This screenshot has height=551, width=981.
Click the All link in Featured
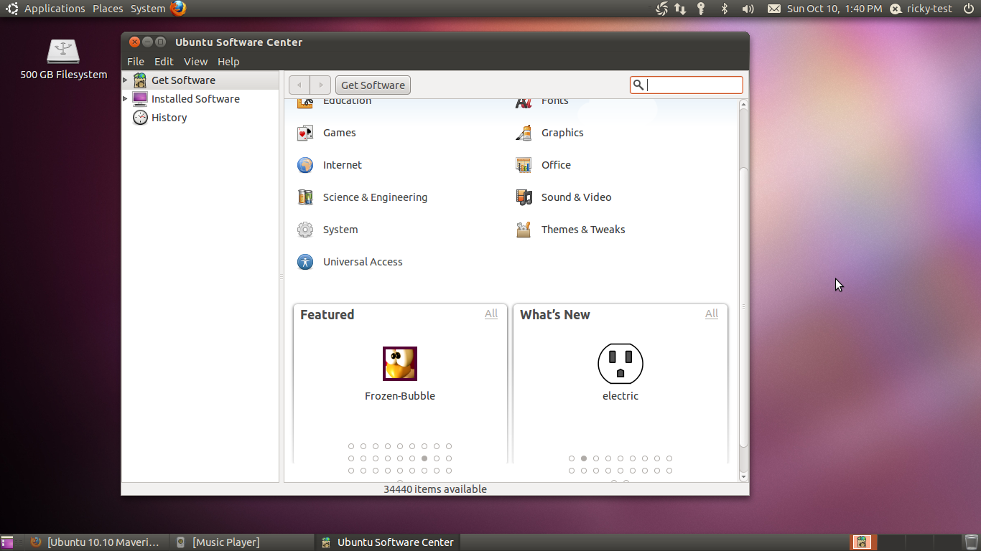[491, 314]
